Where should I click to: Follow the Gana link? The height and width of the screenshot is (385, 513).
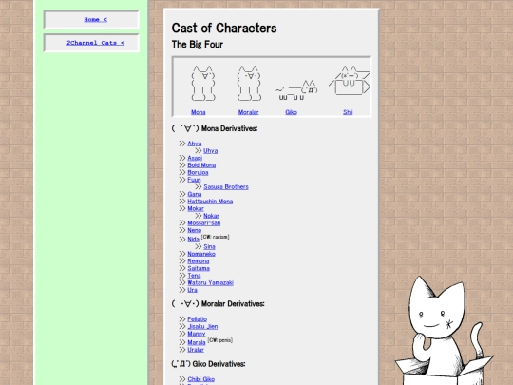coord(195,194)
